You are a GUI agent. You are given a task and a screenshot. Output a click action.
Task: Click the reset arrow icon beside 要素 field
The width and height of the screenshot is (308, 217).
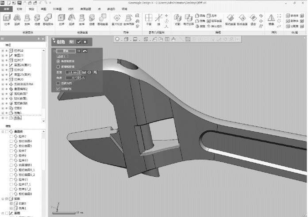point(85,51)
